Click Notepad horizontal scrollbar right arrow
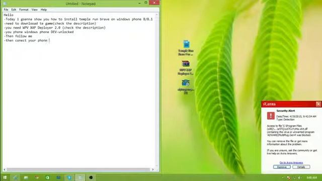This screenshot has width=322, height=181. pos(152,169)
